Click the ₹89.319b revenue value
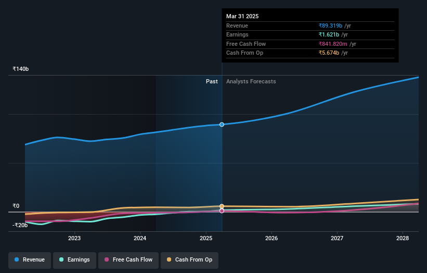 click(x=330, y=26)
